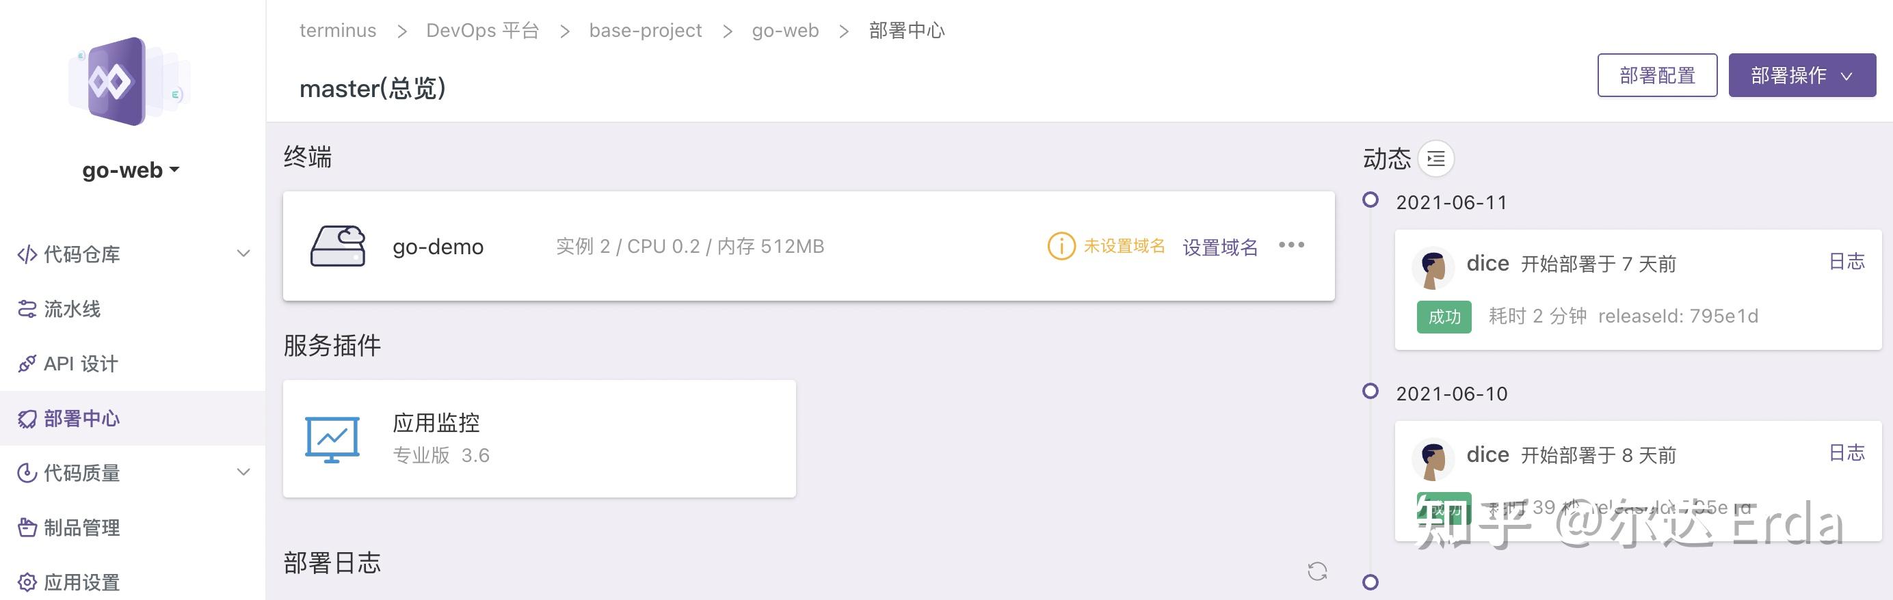
Task: Open the 动态 activity filter icon
Action: coord(1437,159)
